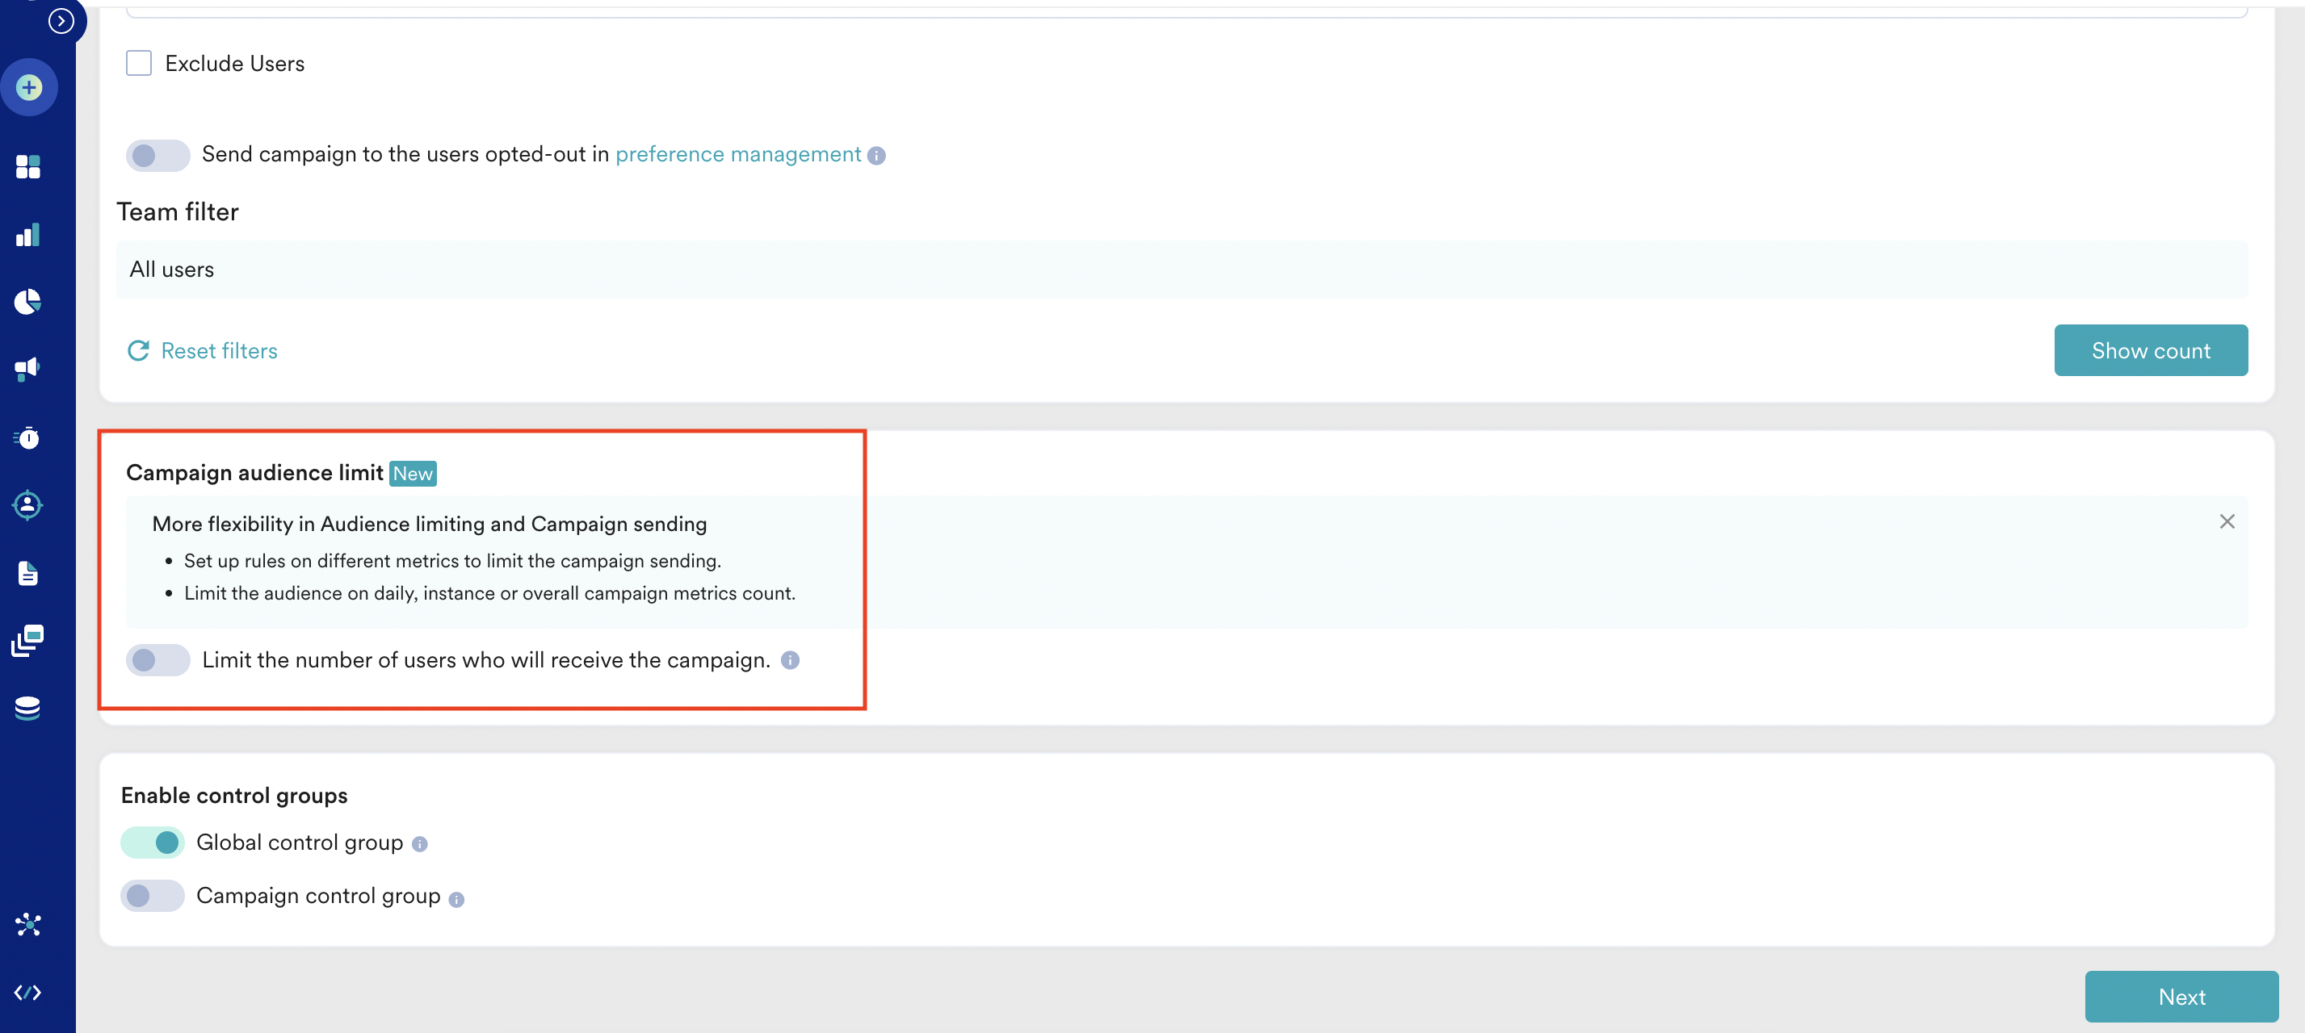Open the Team filter All users field
This screenshot has width=2305, height=1033.
1181,270
